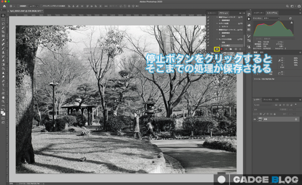302x185 pixels.
Task: Toggle the 自動選択 auto-select checkbox
Action: pos(18,6)
